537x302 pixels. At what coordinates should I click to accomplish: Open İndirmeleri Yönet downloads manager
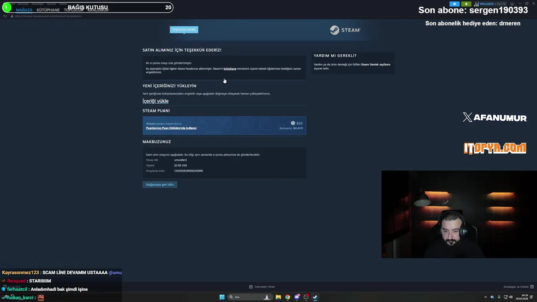tap(264, 287)
